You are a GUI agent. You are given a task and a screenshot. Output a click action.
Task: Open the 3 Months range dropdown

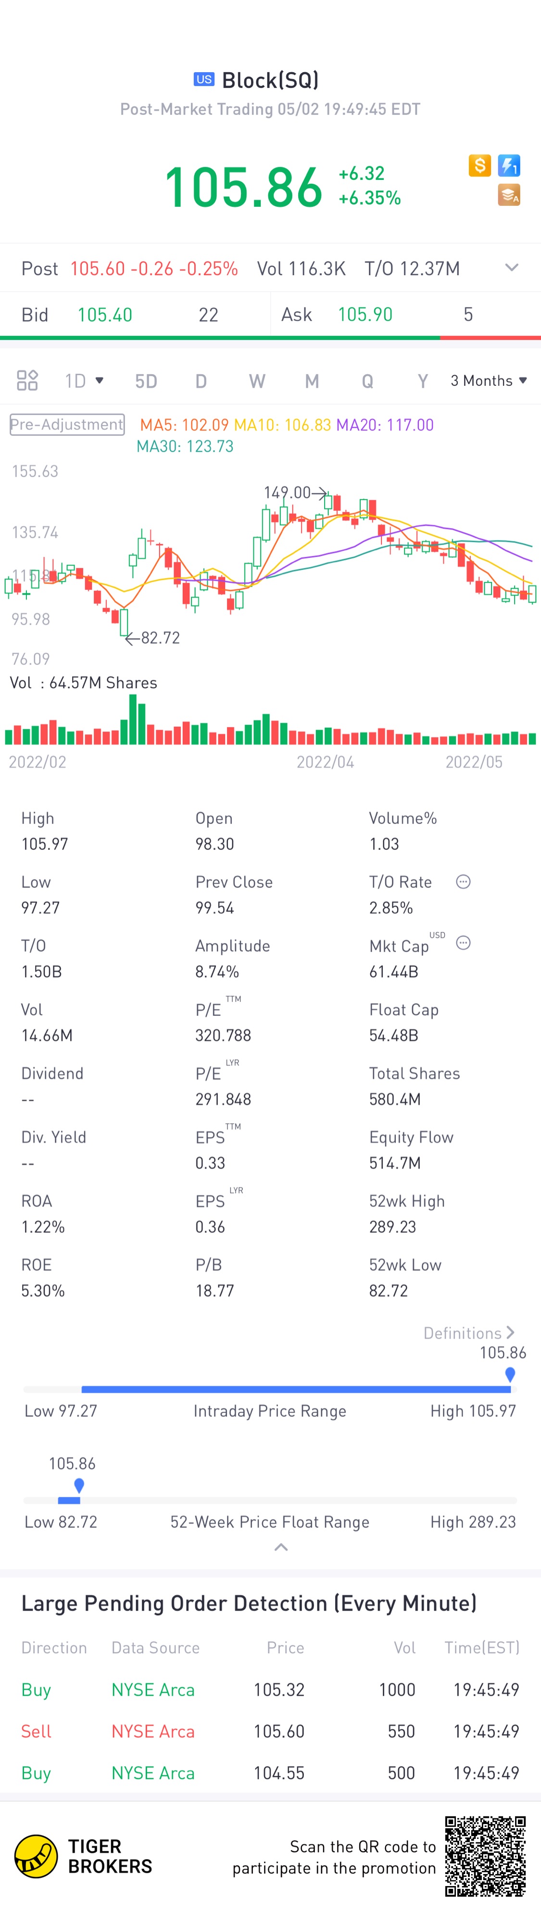pyautogui.click(x=489, y=381)
